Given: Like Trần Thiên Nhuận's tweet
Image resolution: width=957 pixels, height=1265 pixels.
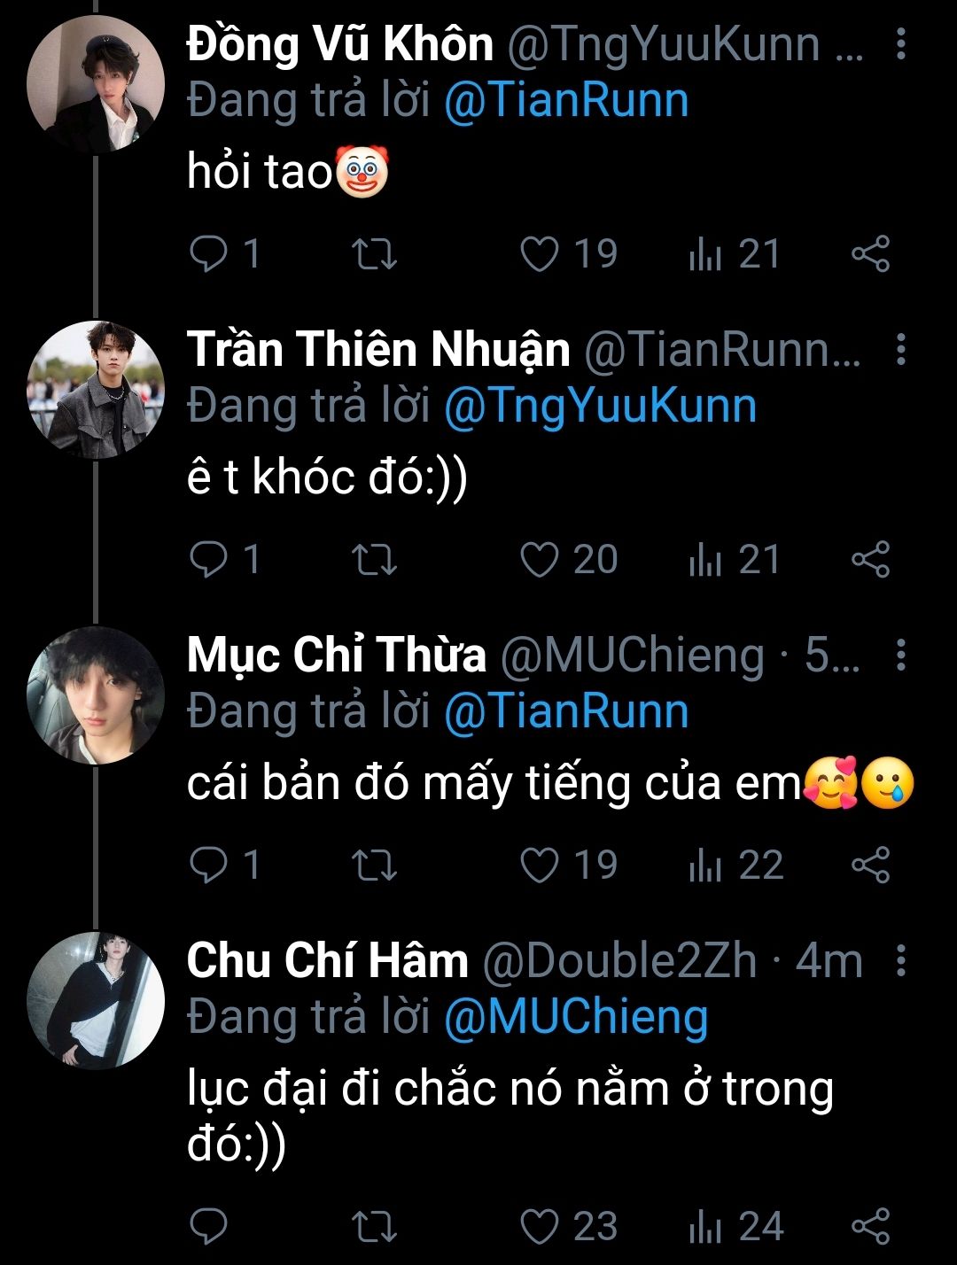Looking at the screenshot, I should pyautogui.click(x=539, y=560).
